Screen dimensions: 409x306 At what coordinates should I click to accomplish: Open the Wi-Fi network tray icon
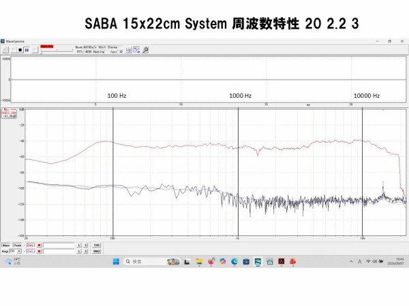click(x=368, y=261)
